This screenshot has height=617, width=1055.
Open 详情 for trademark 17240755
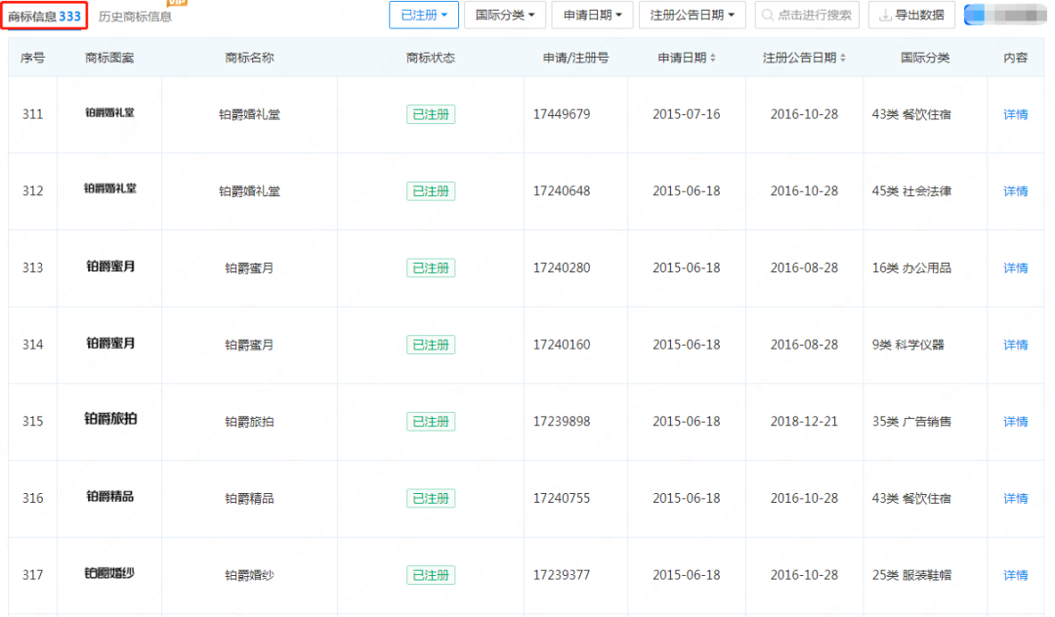(1015, 498)
